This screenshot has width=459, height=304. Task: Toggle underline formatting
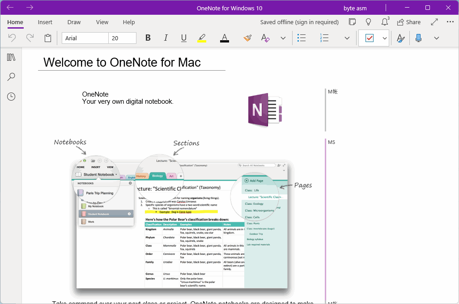184,38
